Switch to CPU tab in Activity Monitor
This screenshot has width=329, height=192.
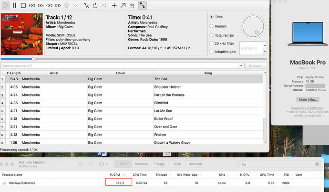point(123,164)
